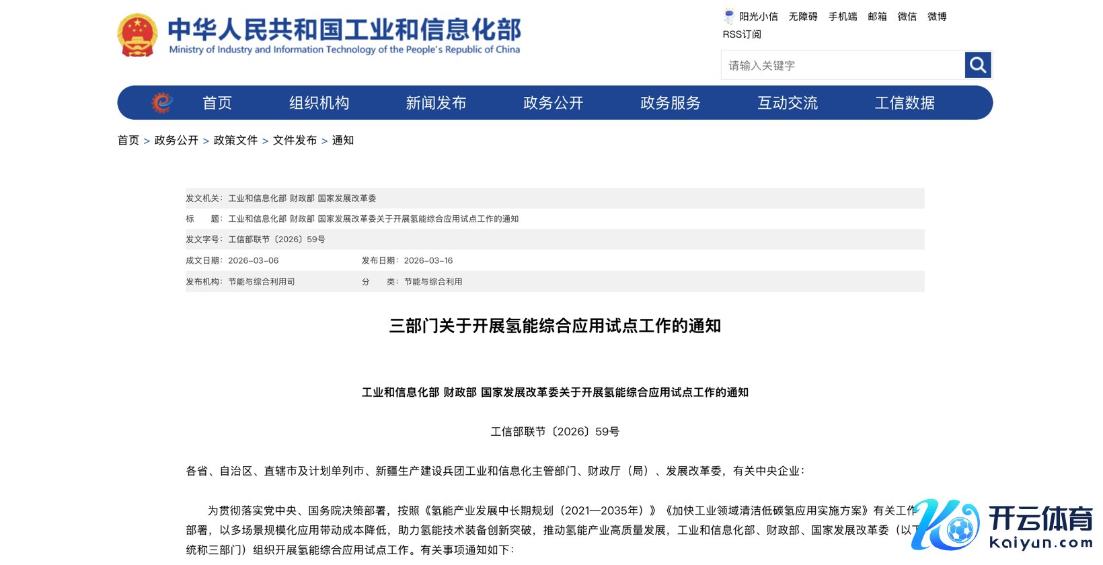The height and width of the screenshot is (565, 1103).
Task: Click the RSS订阅 subscription link
Action: [742, 34]
